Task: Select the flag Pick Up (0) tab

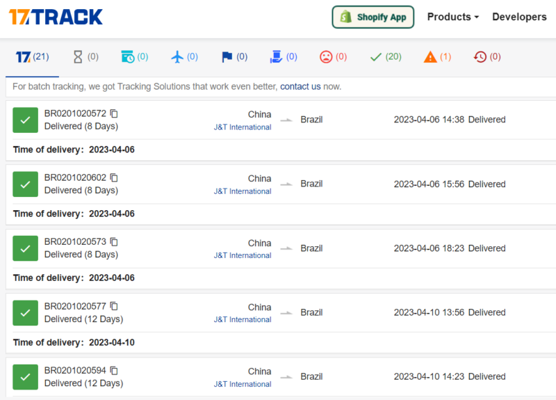Action: coord(234,57)
